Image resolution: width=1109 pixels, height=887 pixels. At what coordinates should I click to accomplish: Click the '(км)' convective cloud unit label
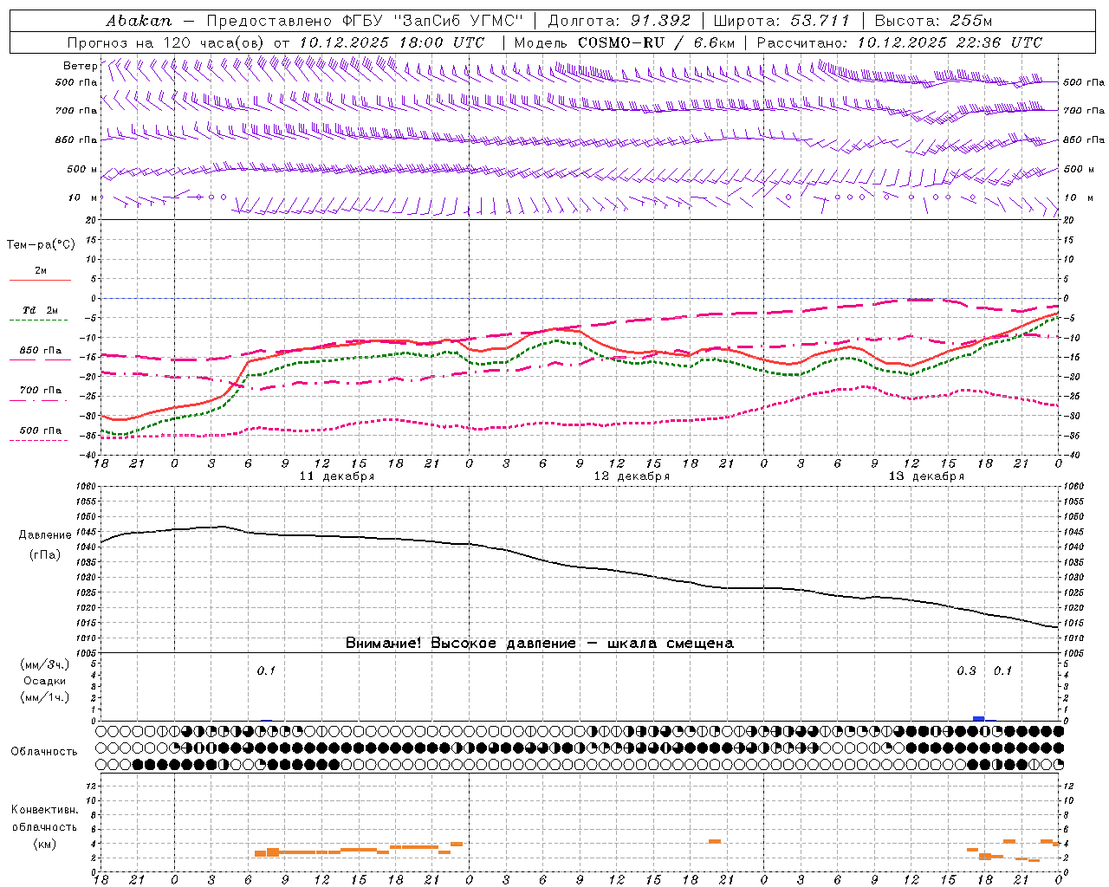click(45, 844)
